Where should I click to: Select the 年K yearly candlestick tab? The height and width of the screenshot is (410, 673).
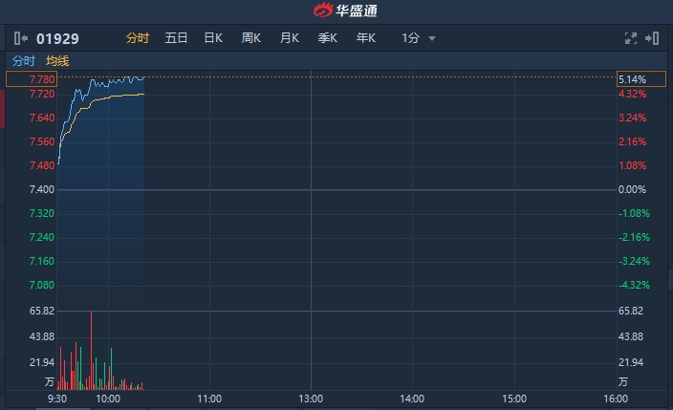366,38
